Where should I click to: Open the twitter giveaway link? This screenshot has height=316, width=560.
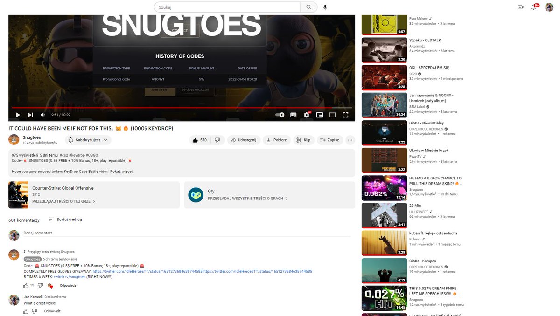click(x=203, y=271)
